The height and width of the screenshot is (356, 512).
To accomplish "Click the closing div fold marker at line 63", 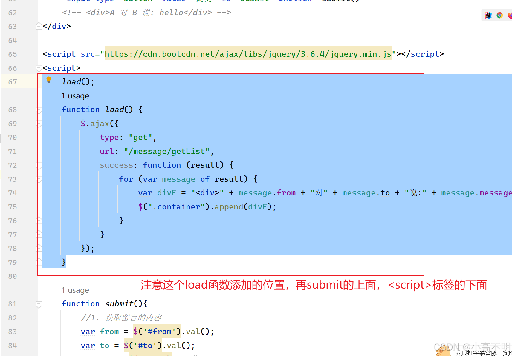I will coord(39,26).
